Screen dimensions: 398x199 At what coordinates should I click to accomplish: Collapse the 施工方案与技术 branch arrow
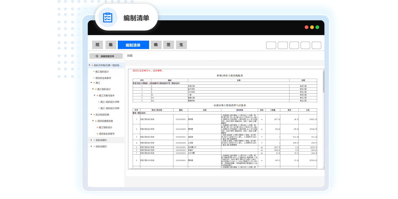click(94, 96)
